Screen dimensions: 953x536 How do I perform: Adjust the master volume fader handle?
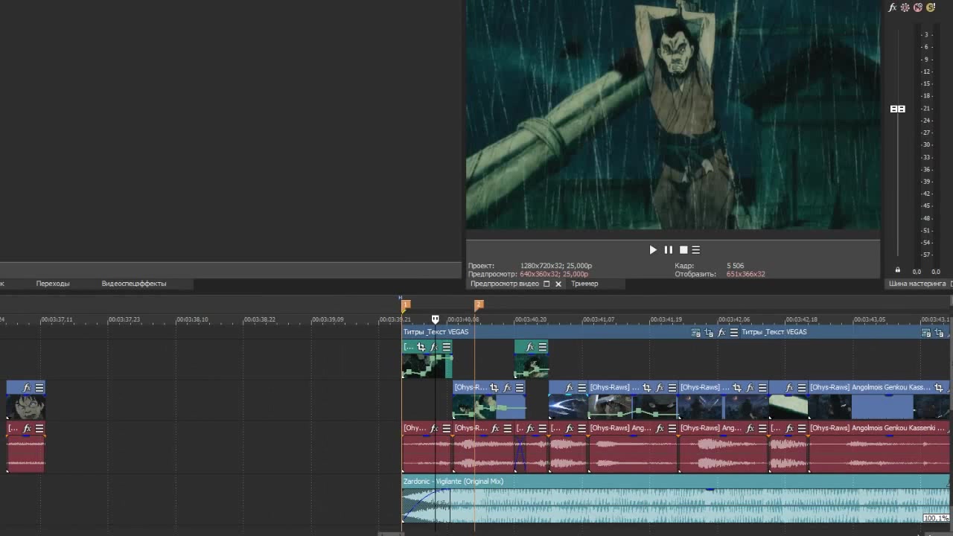(898, 109)
